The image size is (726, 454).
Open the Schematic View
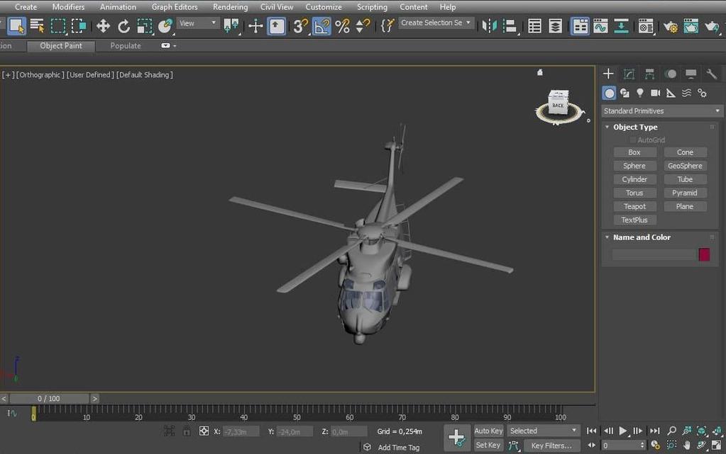621,26
